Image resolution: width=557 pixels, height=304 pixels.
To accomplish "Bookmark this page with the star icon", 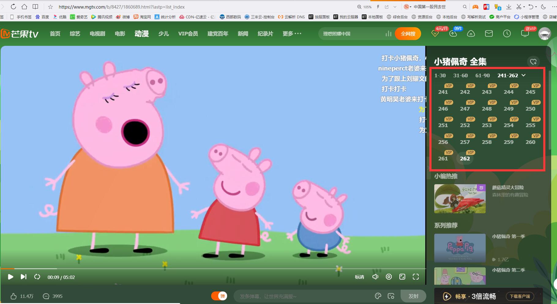I will pos(50,7).
